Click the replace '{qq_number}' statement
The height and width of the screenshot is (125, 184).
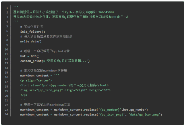pos(84,110)
